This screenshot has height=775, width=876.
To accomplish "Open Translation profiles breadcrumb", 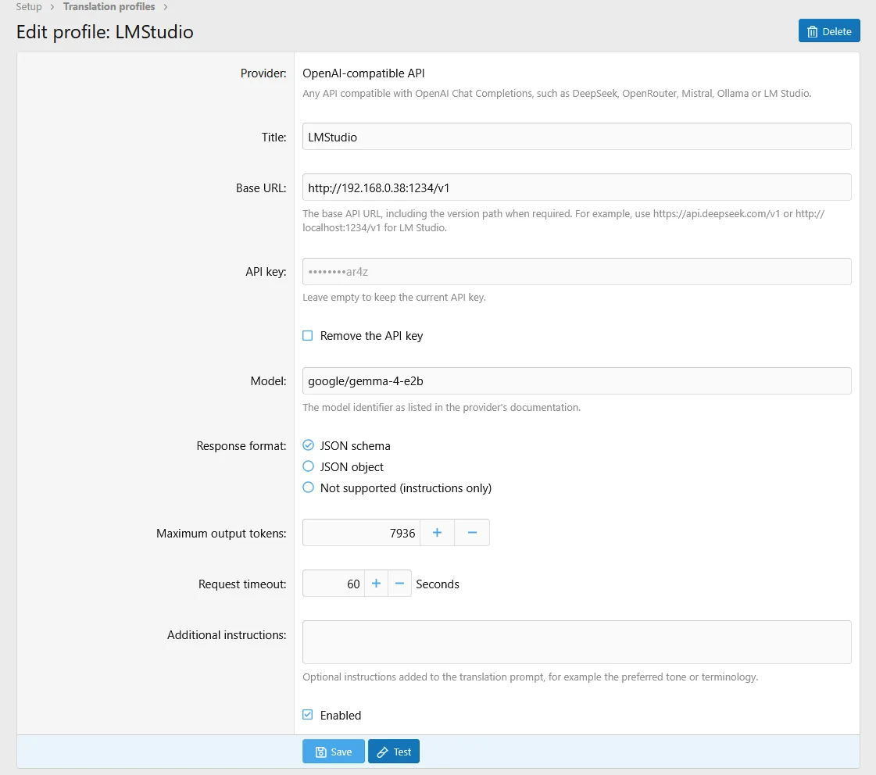I will (x=109, y=7).
